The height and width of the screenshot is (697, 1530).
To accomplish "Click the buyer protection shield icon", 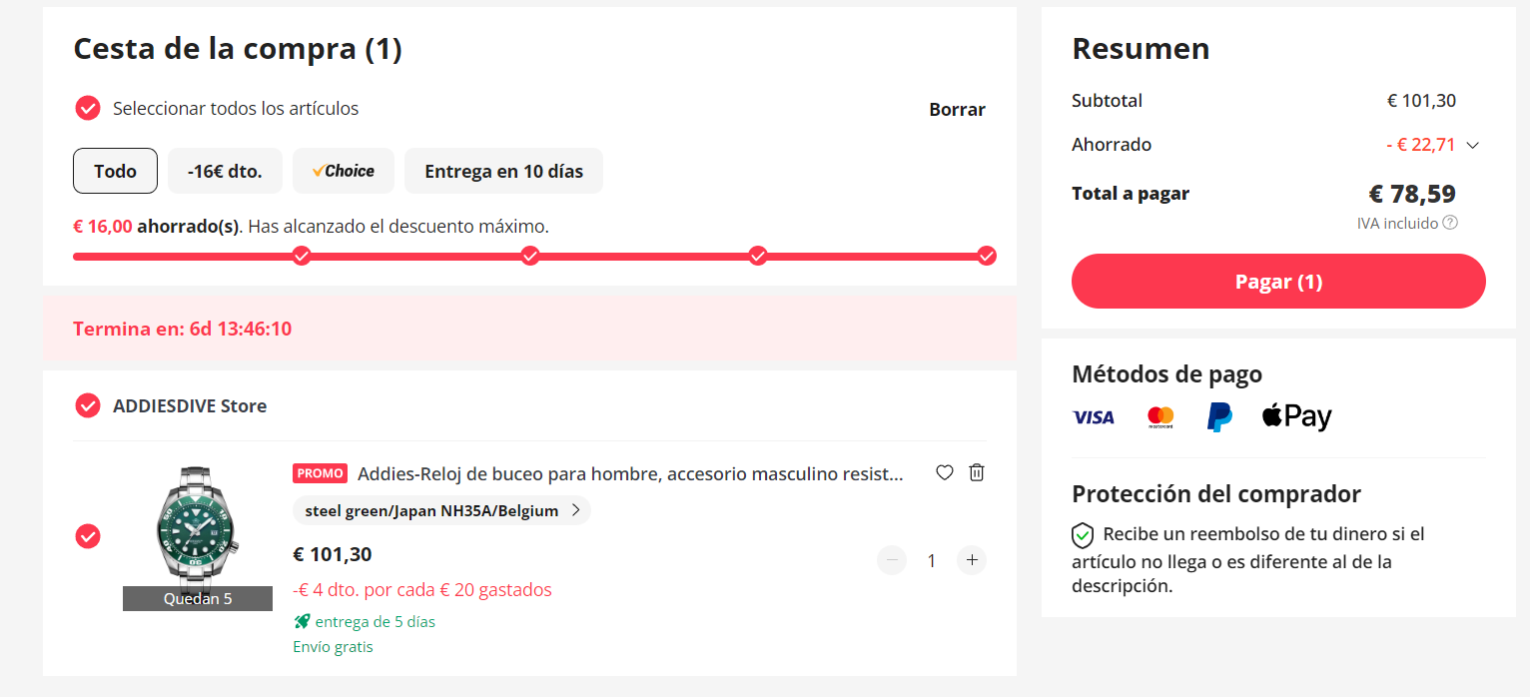I will [x=1083, y=535].
